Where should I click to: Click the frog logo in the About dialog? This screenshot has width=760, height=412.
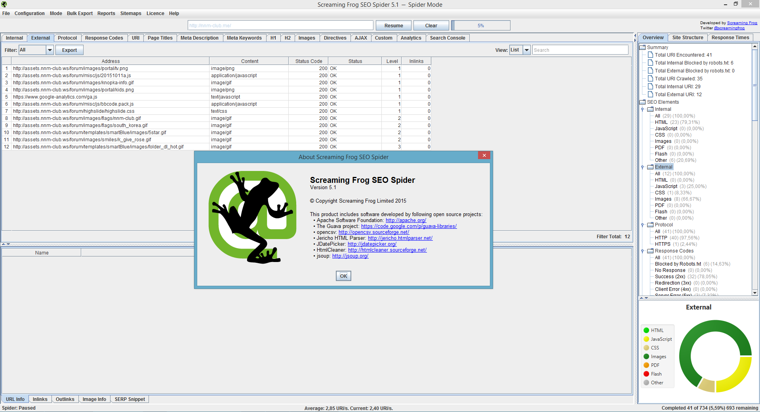[252, 217]
